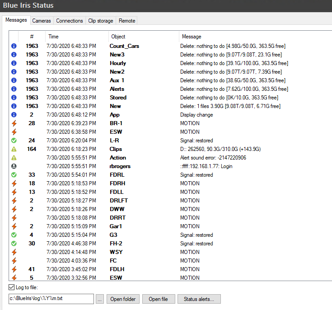Click the motion lightning icon for BR-1
The height and width of the screenshot is (310, 332).
pos(14,123)
